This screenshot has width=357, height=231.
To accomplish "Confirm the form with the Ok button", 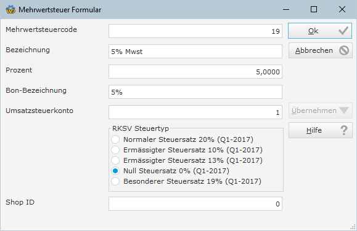I will point(320,31).
